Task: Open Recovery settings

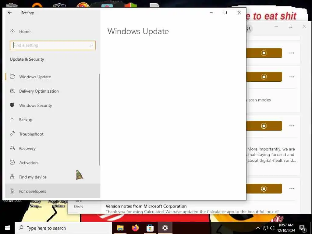Action: (52, 148)
